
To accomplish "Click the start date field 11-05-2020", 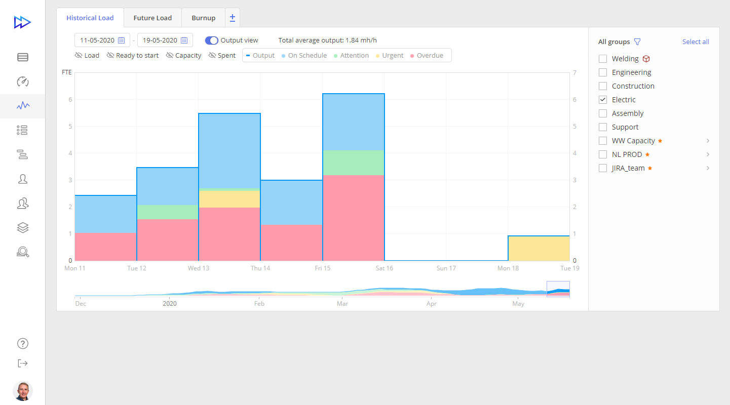I will [x=102, y=40].
